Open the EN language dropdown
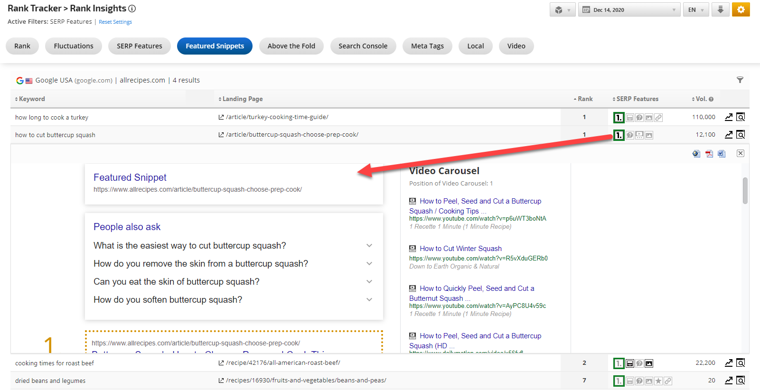760x390 pixels. point(695,10)
